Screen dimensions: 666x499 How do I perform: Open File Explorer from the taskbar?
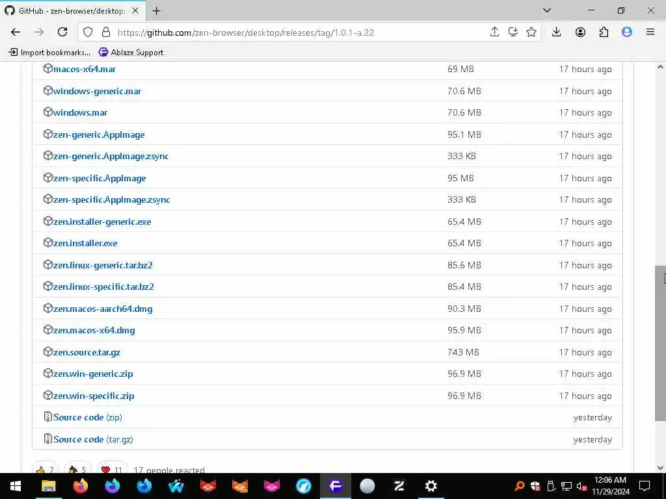(48, 486)
